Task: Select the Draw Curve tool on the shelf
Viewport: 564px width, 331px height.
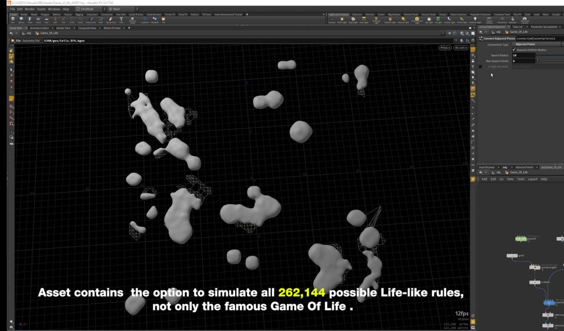Action: [x=91, y=20]
